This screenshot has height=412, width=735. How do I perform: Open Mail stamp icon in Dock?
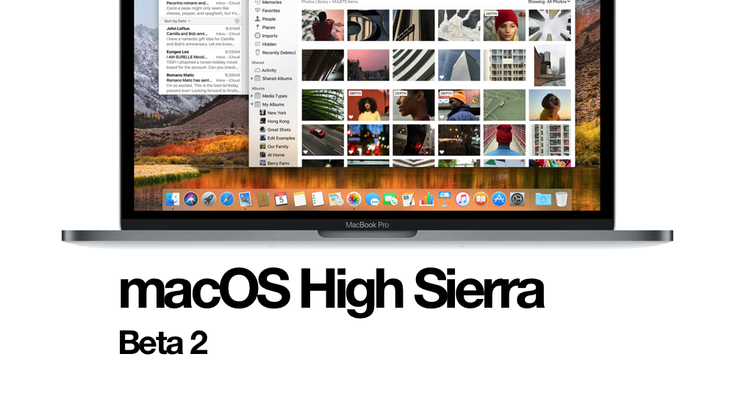[x=245, y=200]
